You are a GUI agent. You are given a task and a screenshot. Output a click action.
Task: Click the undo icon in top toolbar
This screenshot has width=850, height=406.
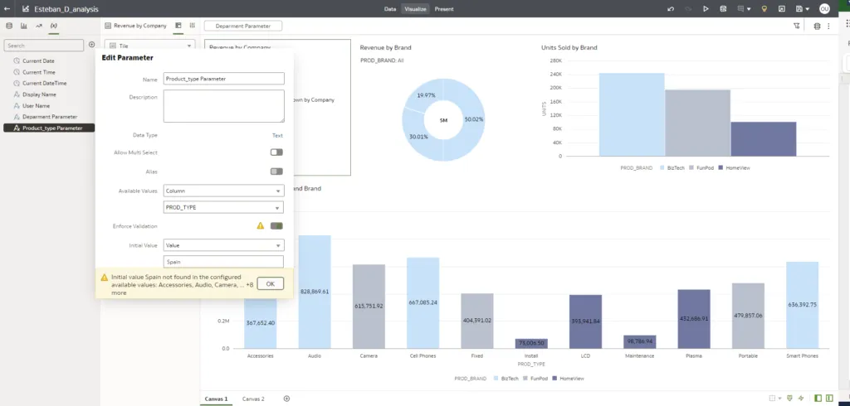(671, 8)
